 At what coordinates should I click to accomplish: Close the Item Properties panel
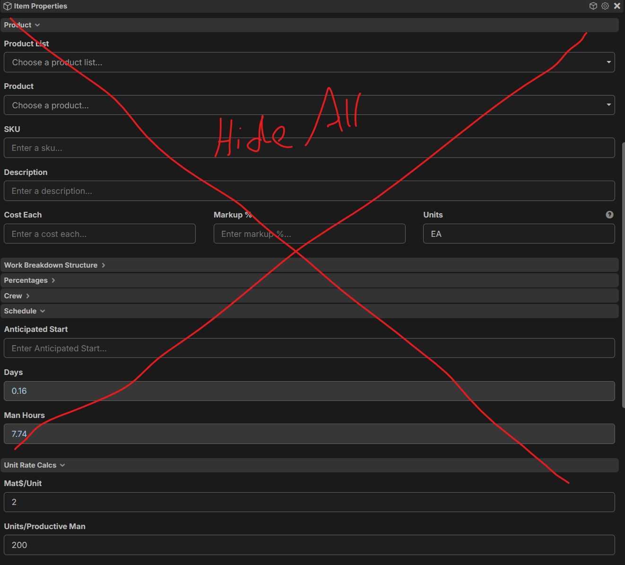(x=617, y=6)
